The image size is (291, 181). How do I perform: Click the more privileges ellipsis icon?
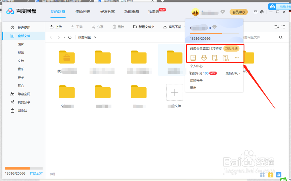237,58
